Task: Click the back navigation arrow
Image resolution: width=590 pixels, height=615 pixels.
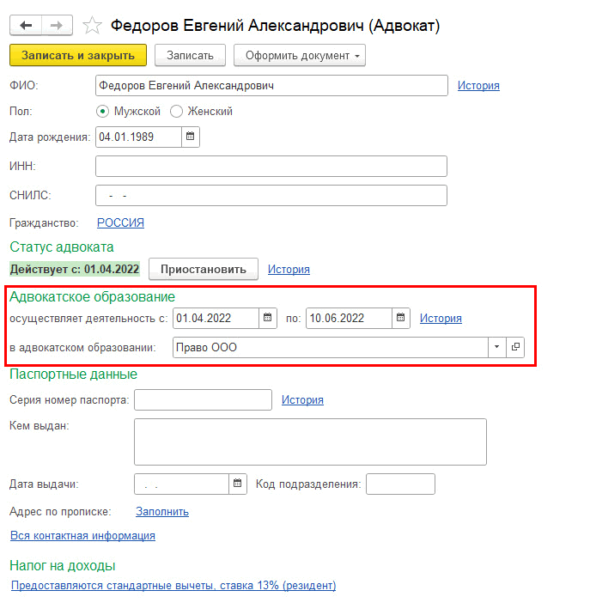Action: coord(27,26)
